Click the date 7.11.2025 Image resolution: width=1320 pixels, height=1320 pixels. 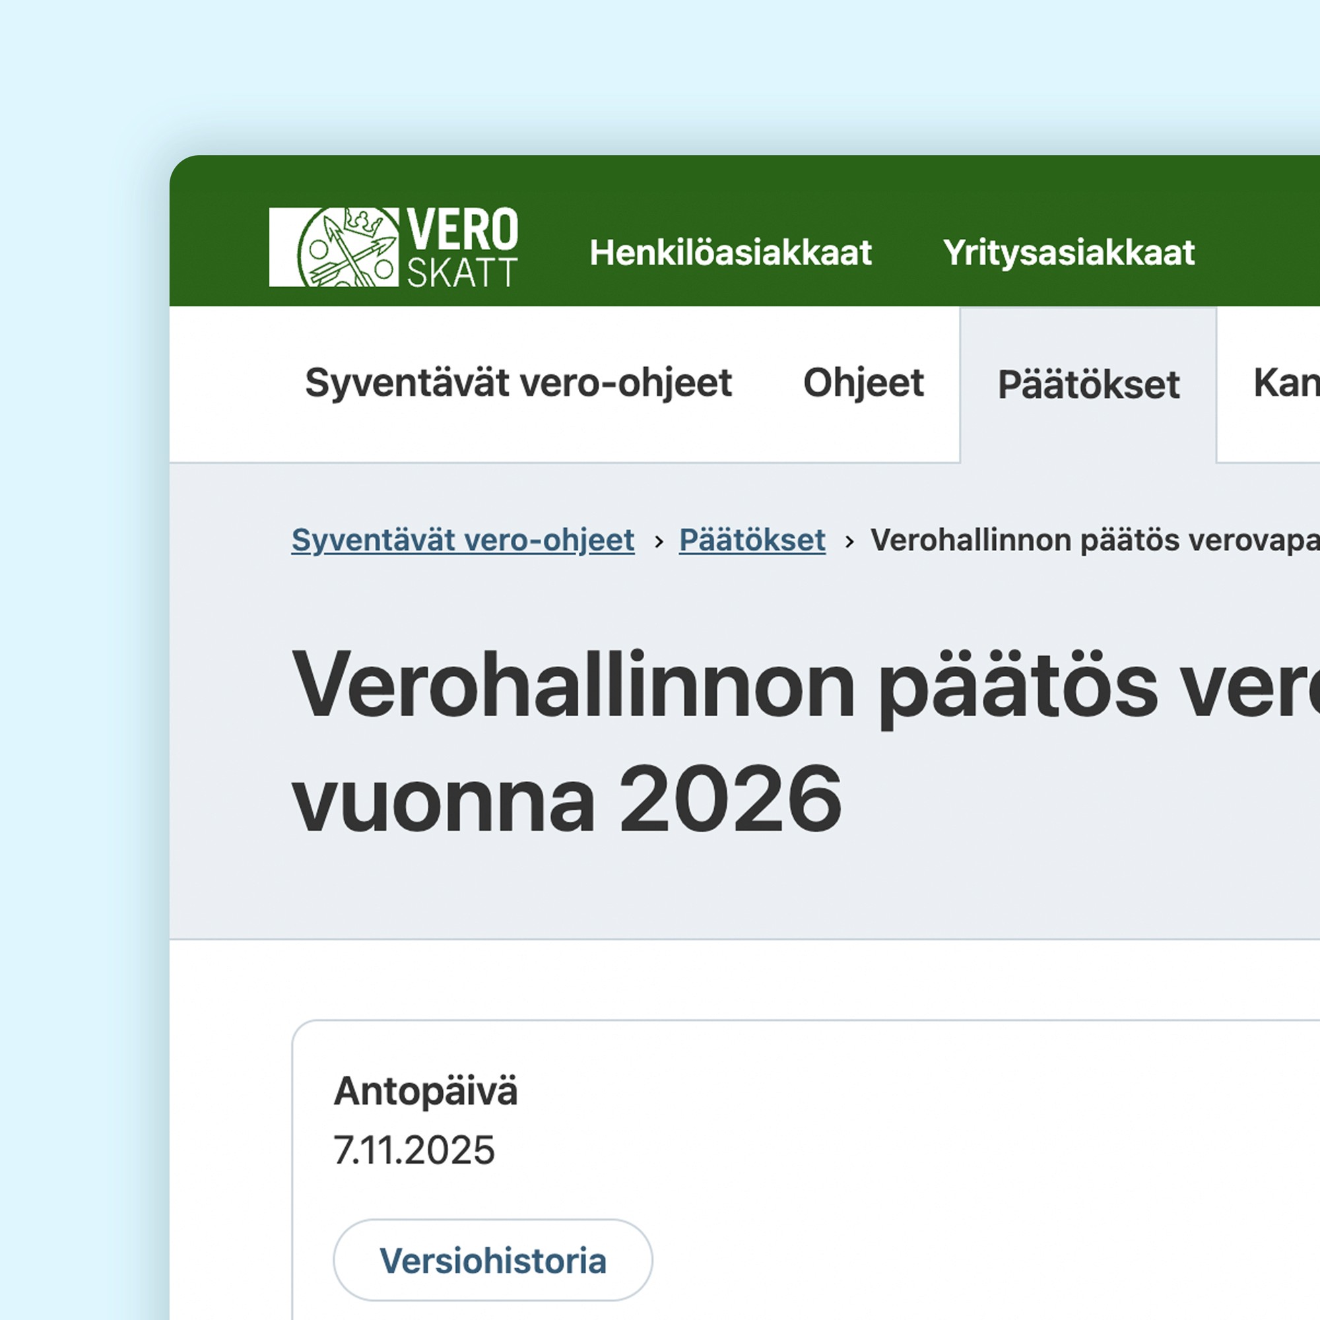tap(413, 1149)
